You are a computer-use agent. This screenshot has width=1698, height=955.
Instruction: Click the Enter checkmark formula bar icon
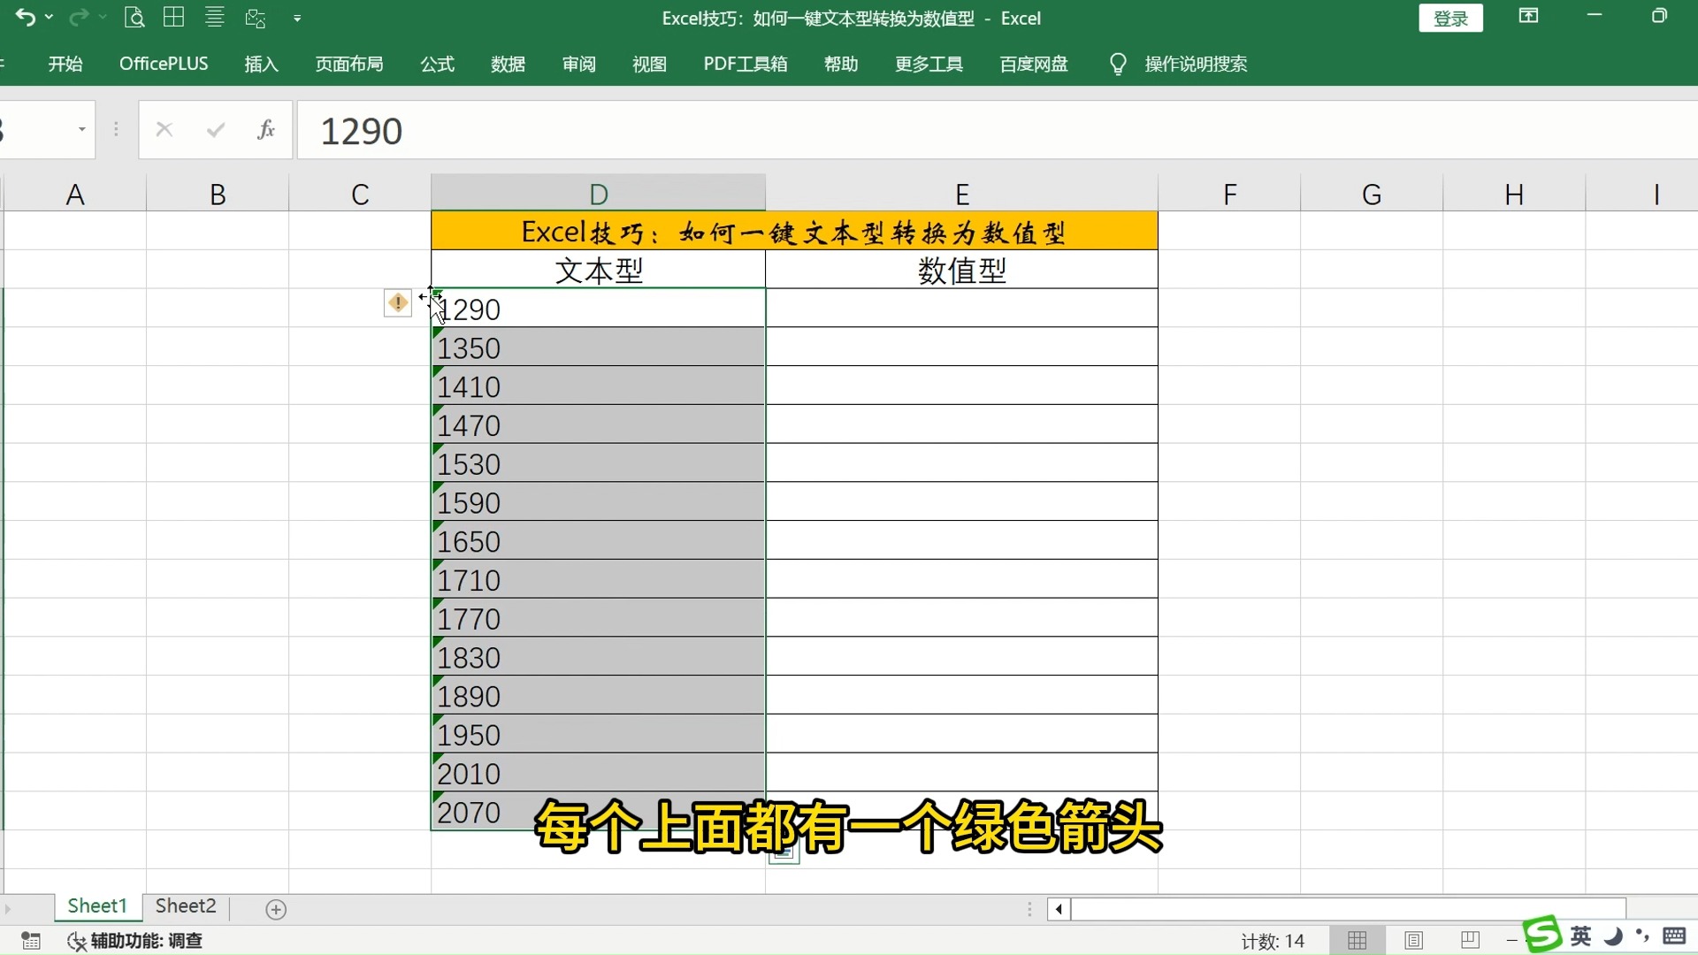pos(216,130)
